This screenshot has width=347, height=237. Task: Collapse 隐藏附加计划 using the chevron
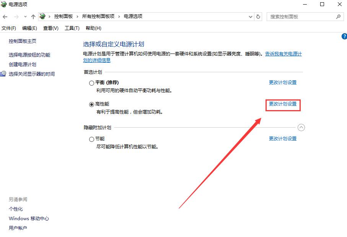(301, 127)
